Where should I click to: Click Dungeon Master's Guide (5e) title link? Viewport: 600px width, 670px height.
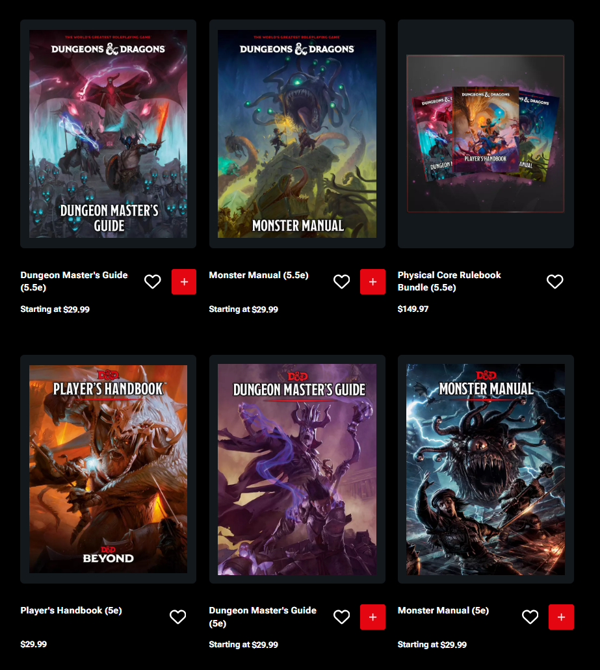coord(263,617)
